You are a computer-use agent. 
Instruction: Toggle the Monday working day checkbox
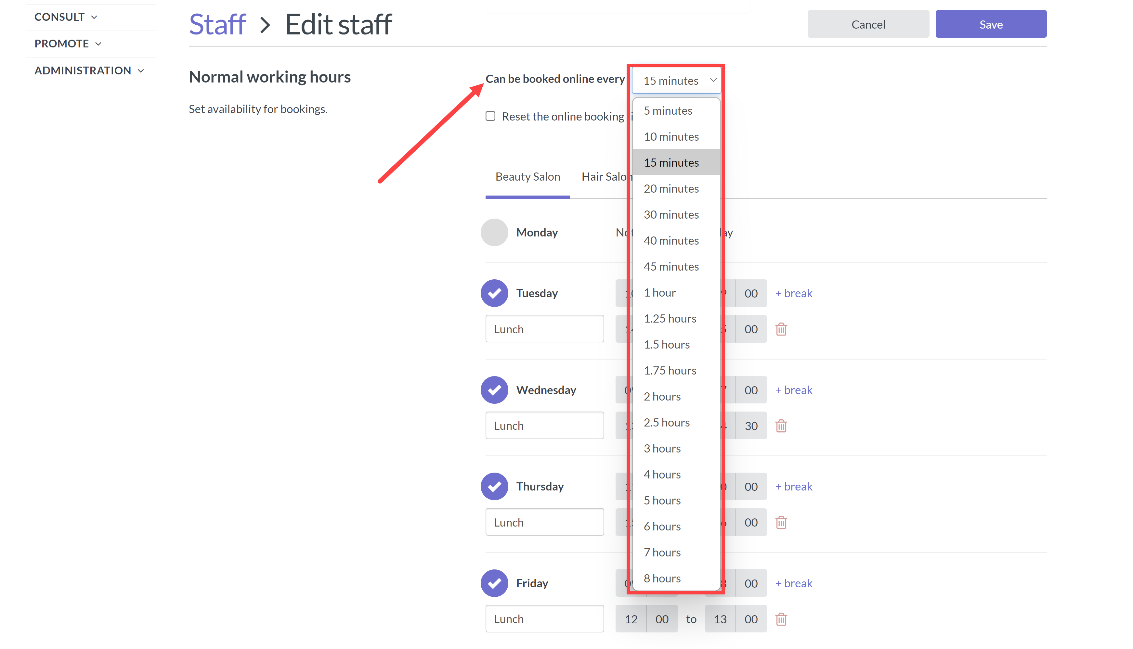(x=494, y=232)
